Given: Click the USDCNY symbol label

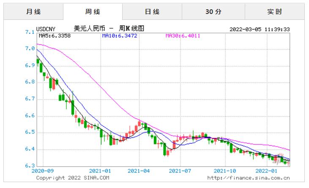Looking at the screenshot, I should (46, 29).
